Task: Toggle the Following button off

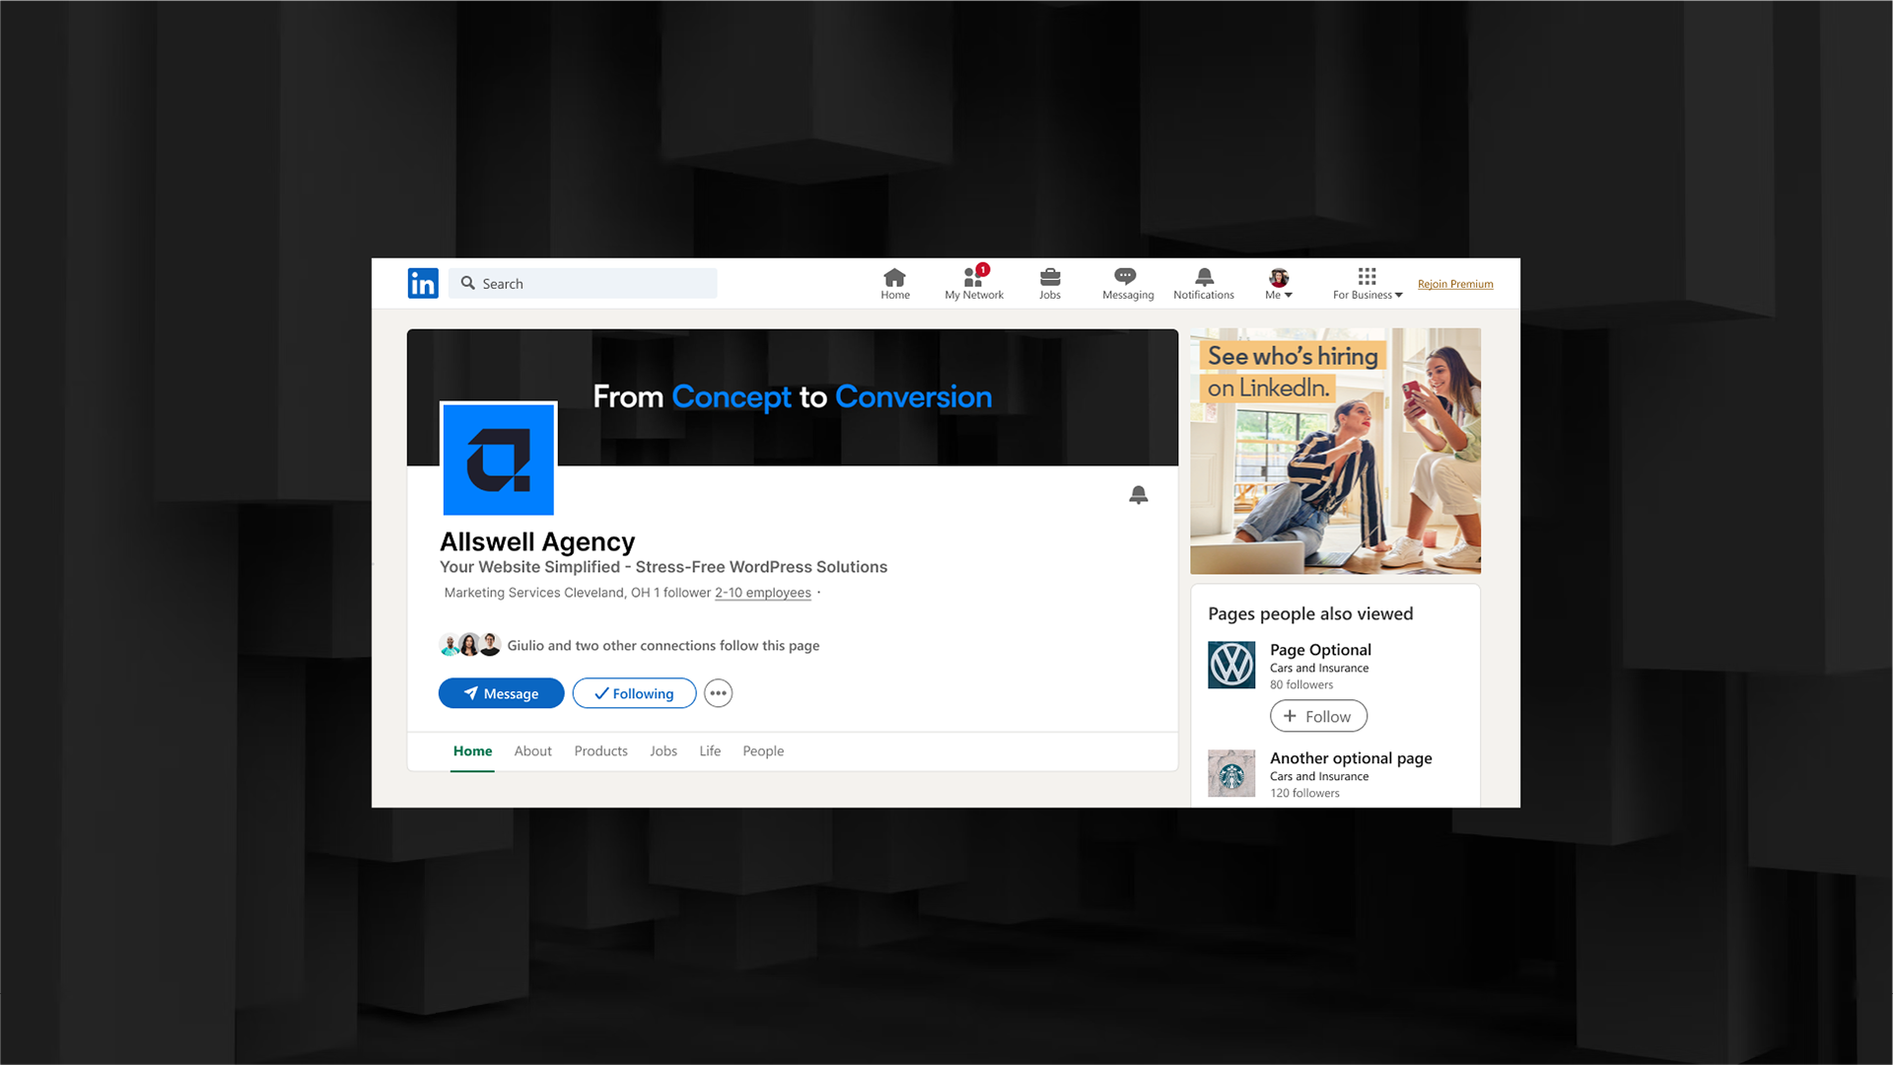Action: (x=634, y=693)
